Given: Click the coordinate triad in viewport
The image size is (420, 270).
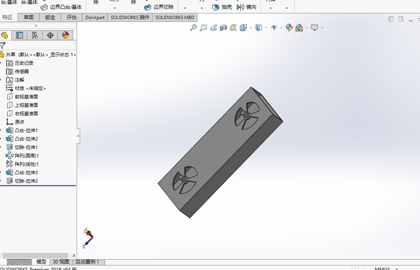Looking at the screenshot, I should click(x=88, y=238).
